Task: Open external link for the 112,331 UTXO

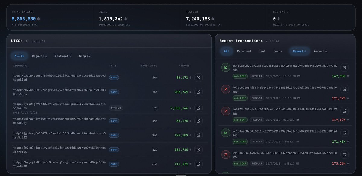Action: click(x=198, y=164)
